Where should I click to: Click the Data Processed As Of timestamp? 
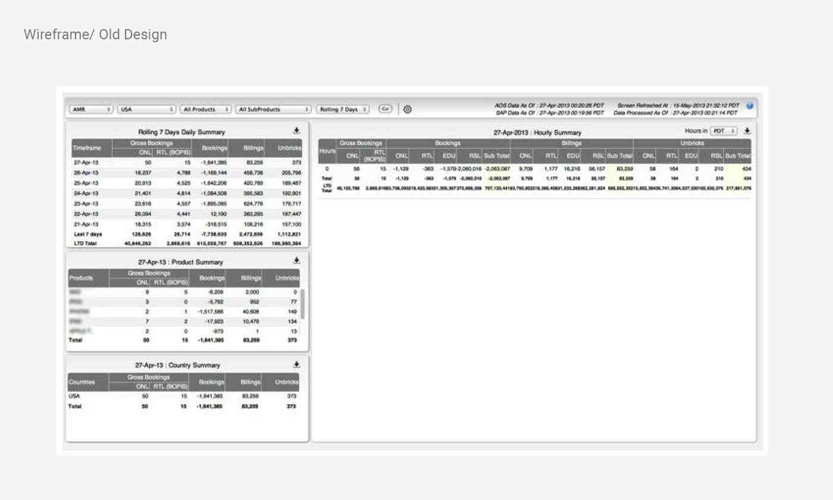coord(675,112)
